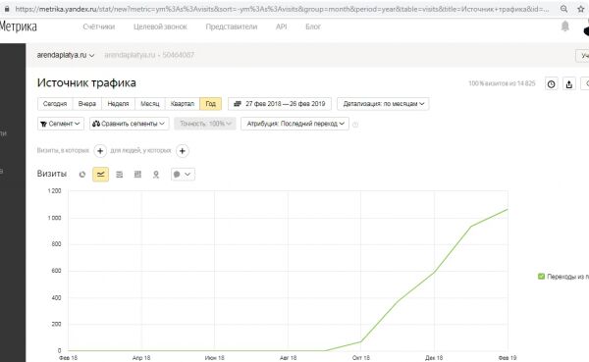
Task: Switch to column chart icon
Action: click(137, 175)
